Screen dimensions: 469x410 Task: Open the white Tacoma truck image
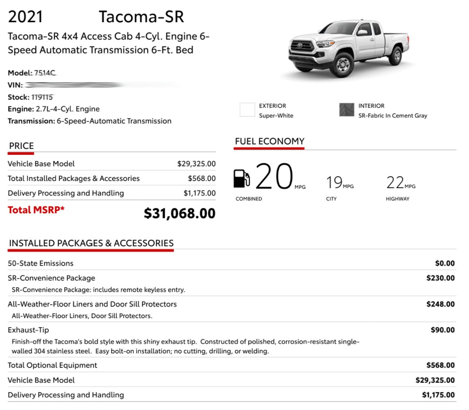click(349, 48)
